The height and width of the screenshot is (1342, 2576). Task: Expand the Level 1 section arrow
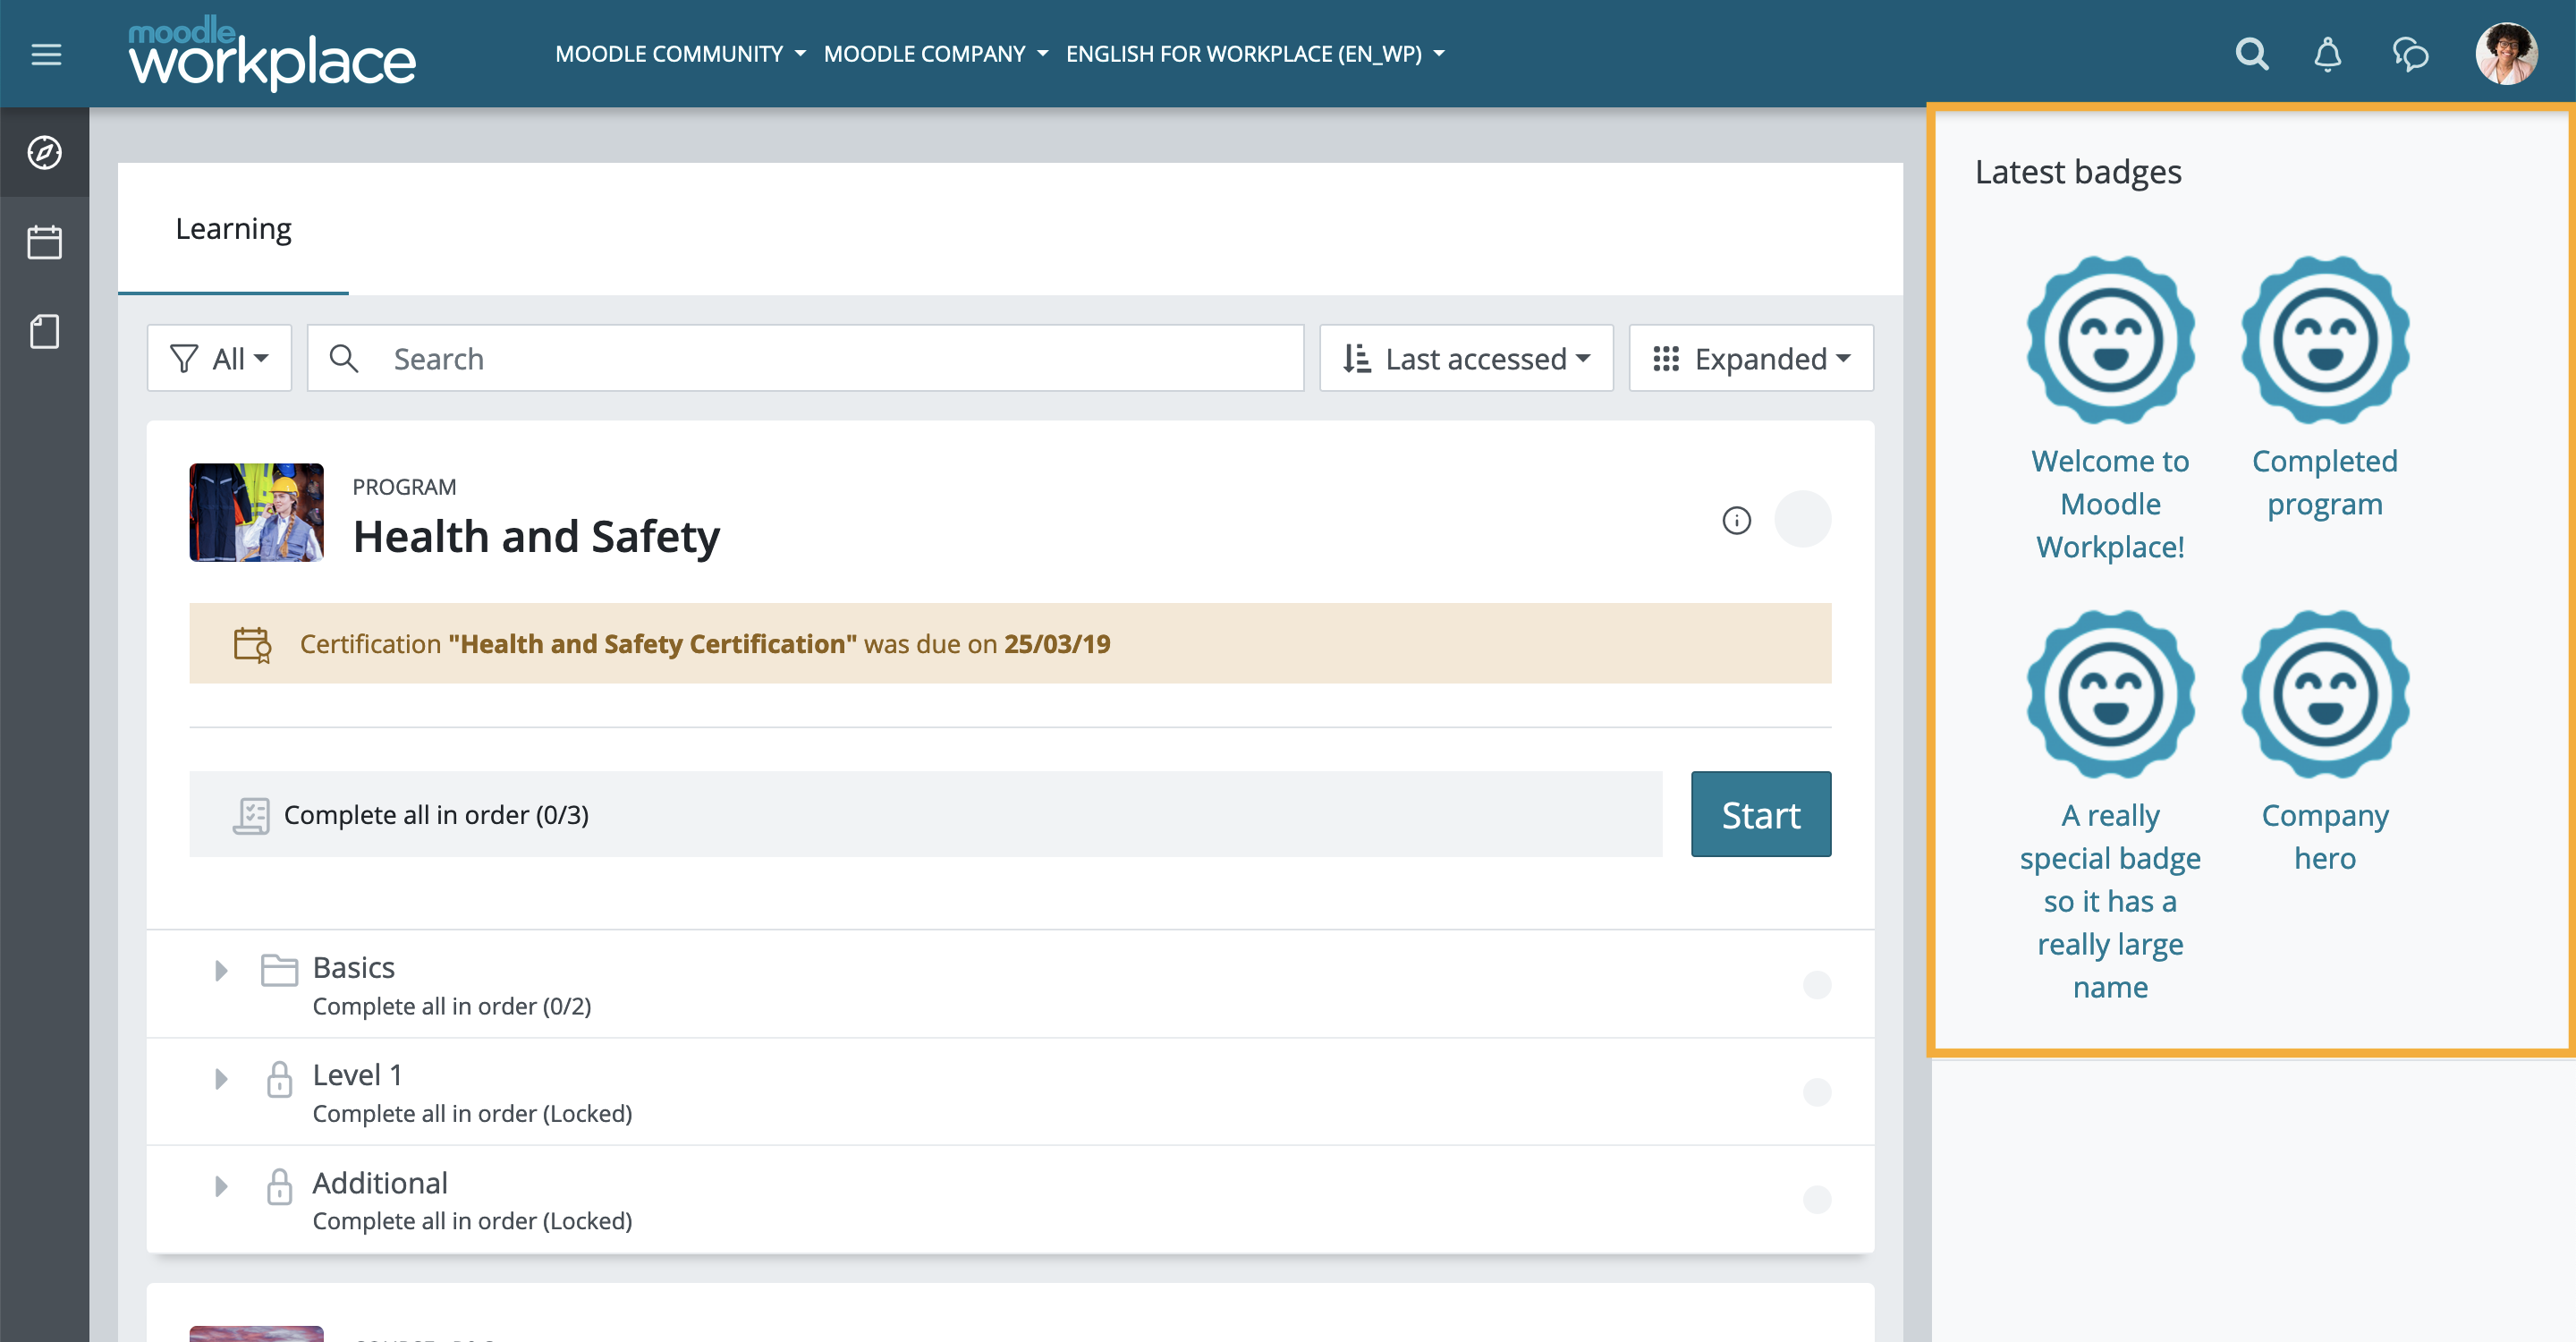click(221, 1078)
